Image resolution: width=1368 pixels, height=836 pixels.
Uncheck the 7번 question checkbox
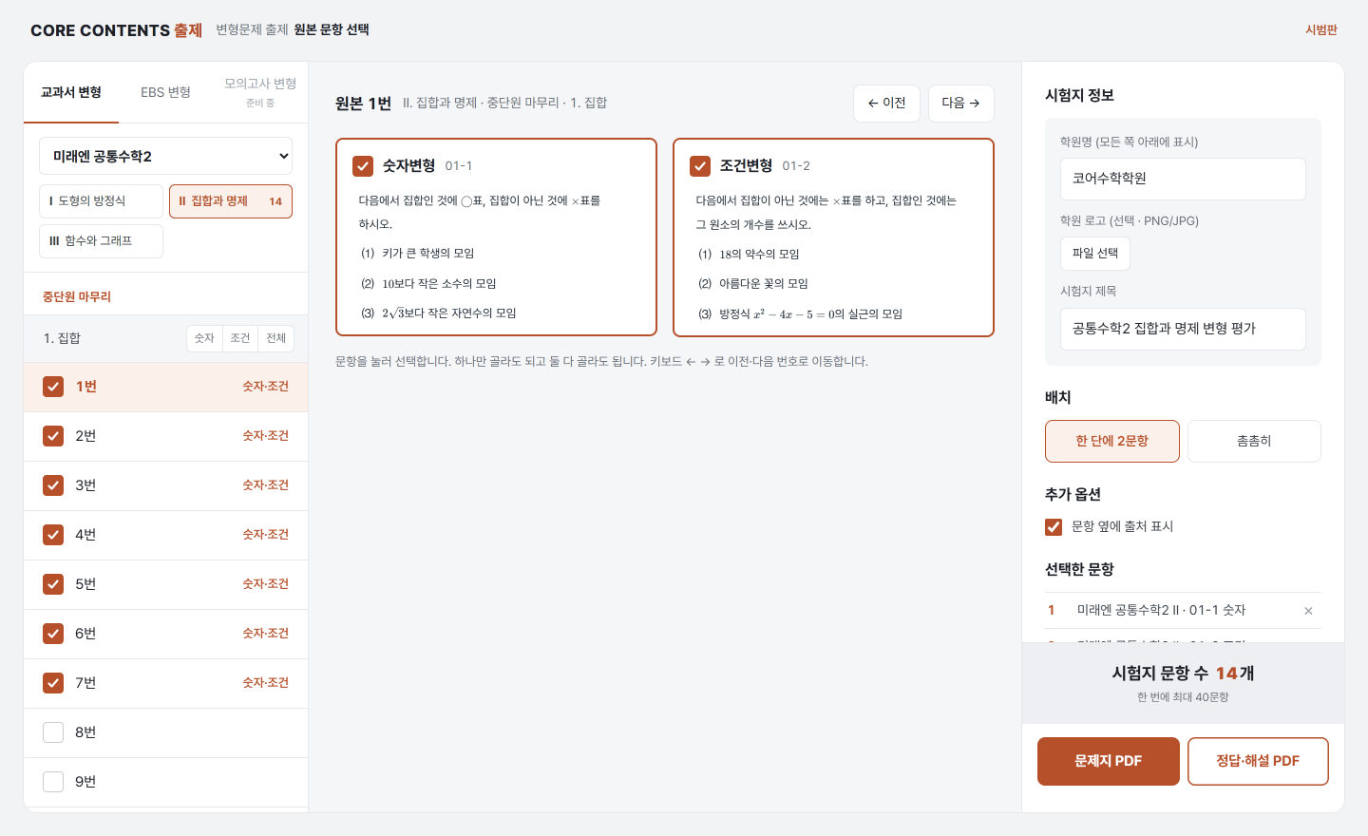[x=53, y=683]
